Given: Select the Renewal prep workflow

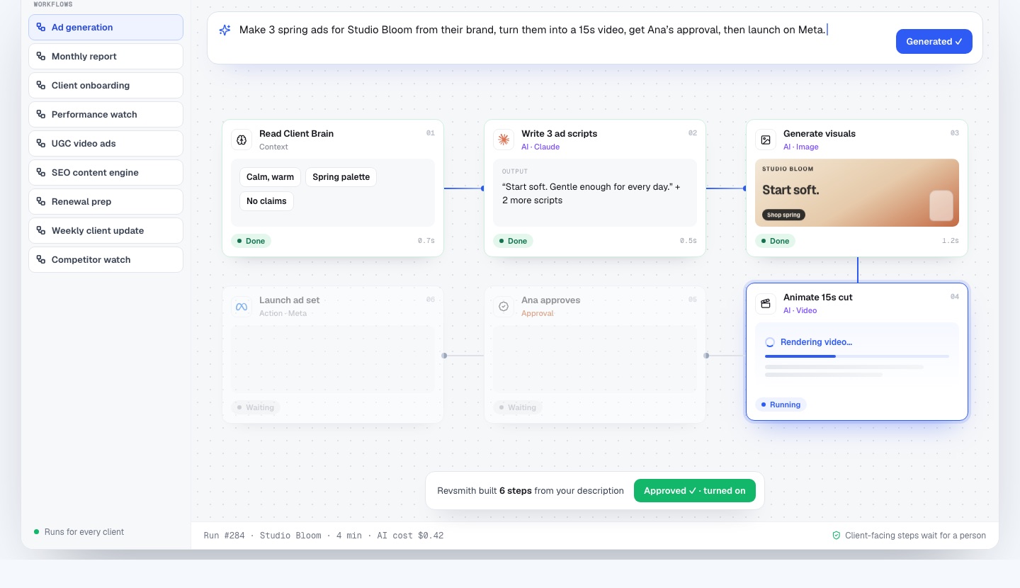Looking at the screenshot, I should click(106, 201).
